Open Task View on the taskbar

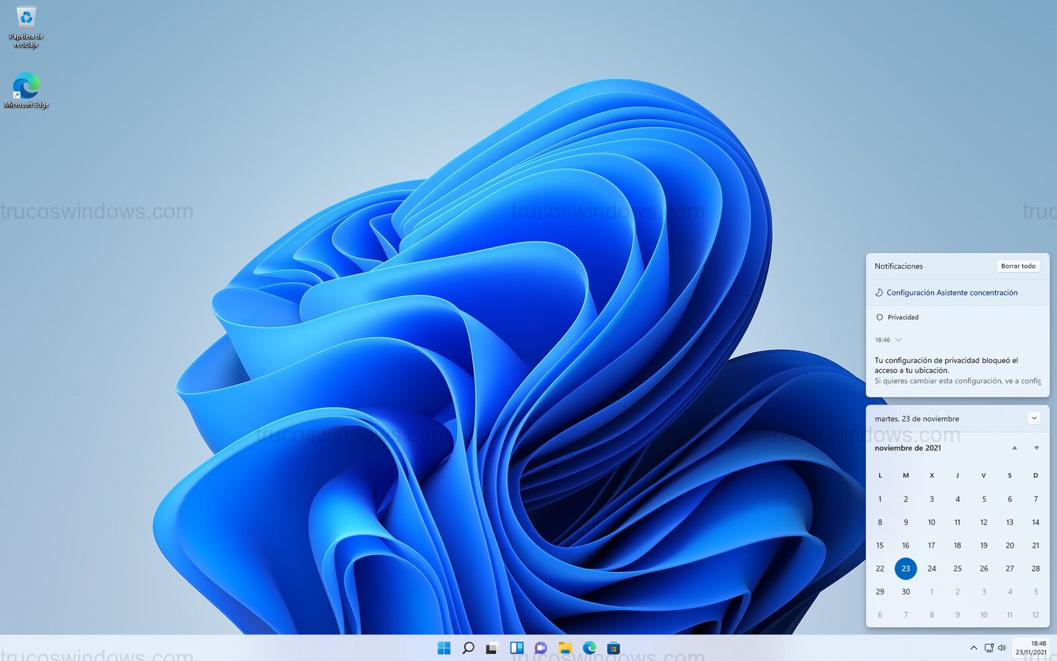[x=492, y=648]
